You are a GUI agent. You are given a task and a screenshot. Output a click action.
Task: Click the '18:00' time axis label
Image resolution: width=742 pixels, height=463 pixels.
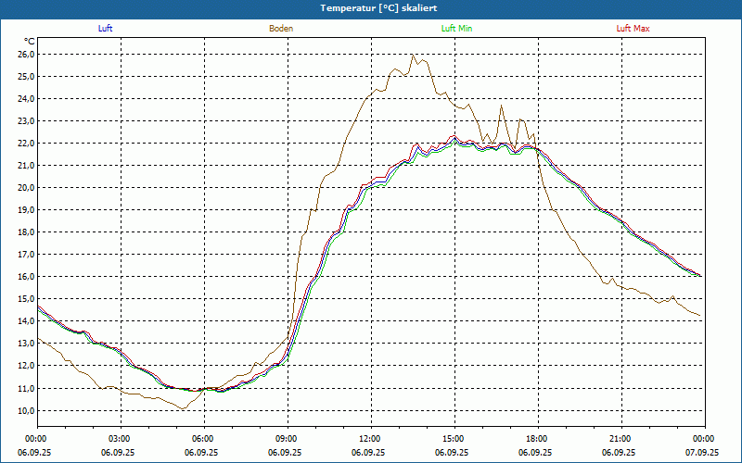(538, 439)
